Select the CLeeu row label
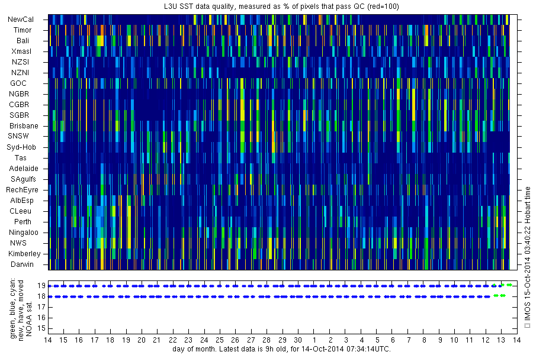The height and width of the screenshot is (355, 533). [x=20, y=211]
